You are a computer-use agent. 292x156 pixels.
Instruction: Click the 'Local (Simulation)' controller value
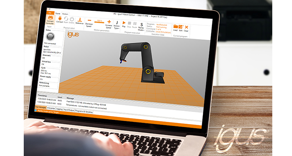pyautogui.click(x=163, y=32)
